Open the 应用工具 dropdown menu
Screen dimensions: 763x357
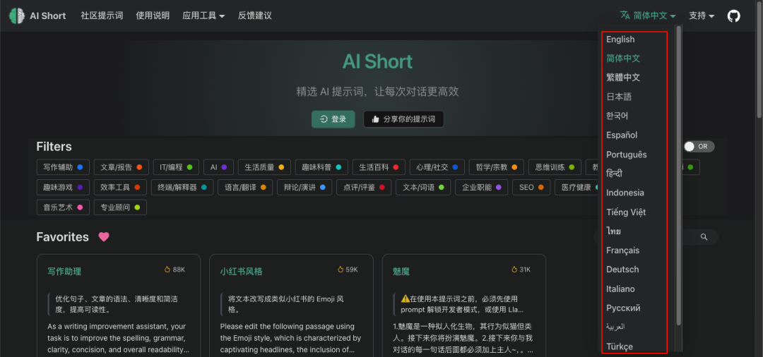pos(203,16)
